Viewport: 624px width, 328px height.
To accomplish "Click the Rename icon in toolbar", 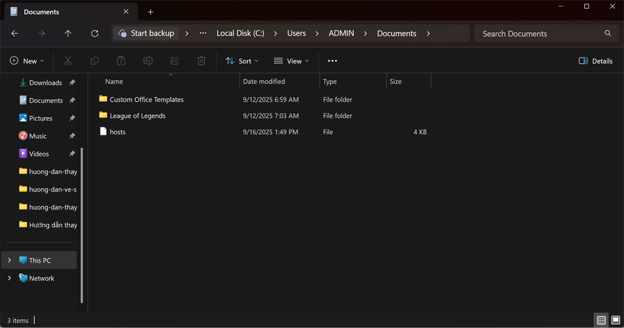I will 148,60.
